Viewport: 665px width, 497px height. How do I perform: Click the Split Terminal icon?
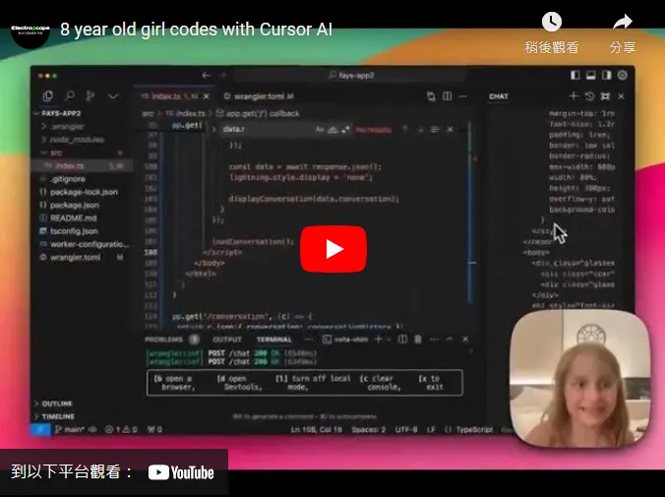402,340
